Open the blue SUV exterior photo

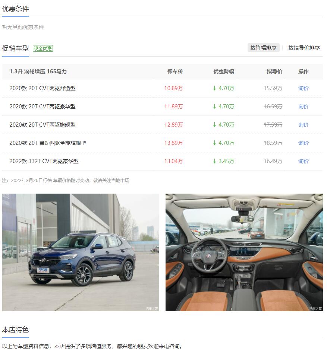81,252
